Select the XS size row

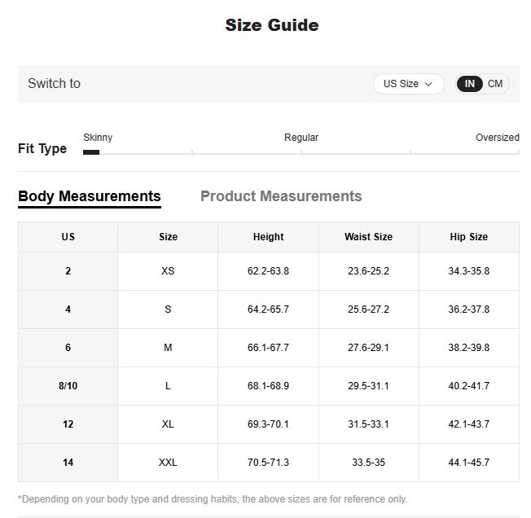point(168,271)
